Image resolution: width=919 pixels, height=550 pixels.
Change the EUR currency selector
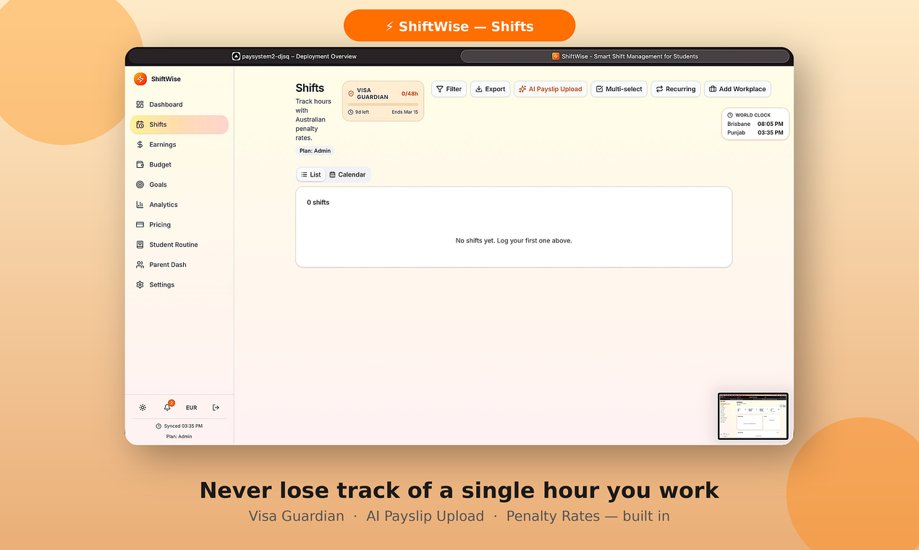(x=191, y=407)
